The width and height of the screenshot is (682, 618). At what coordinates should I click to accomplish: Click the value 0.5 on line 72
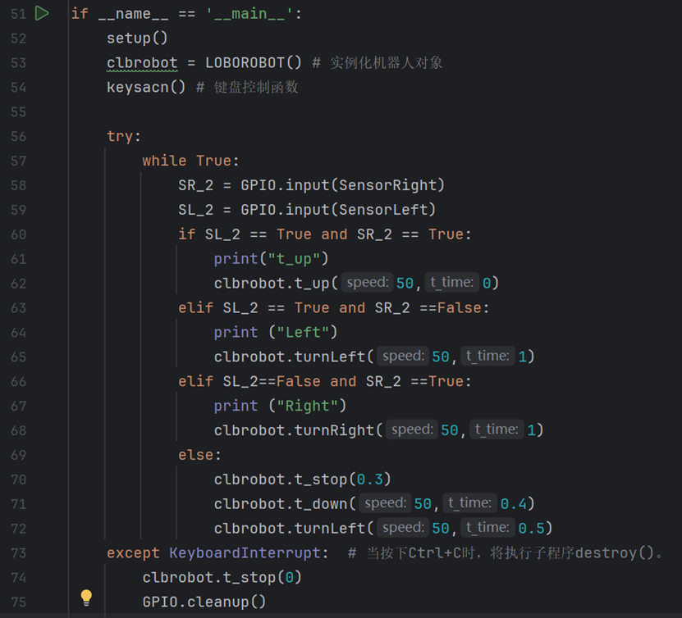(x=531, y=529)
